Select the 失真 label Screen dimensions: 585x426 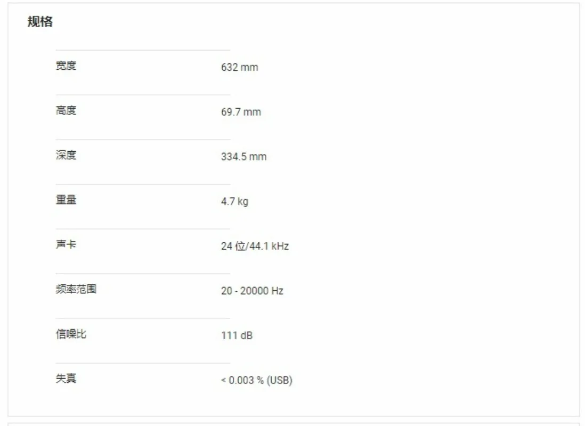(x=66, y=379)
